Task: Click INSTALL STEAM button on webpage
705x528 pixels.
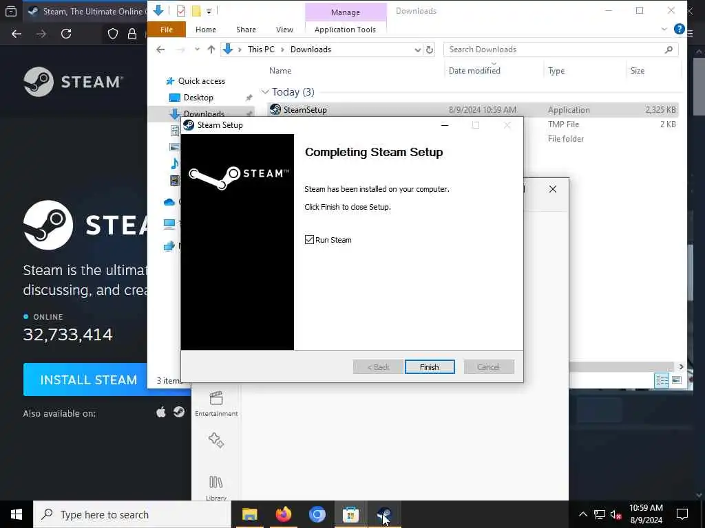Action: coord(88,379)
